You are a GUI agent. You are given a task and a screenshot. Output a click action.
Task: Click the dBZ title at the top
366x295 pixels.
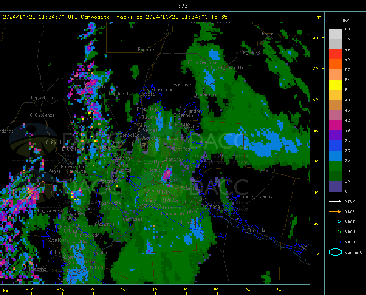click(x=183, y=6)
